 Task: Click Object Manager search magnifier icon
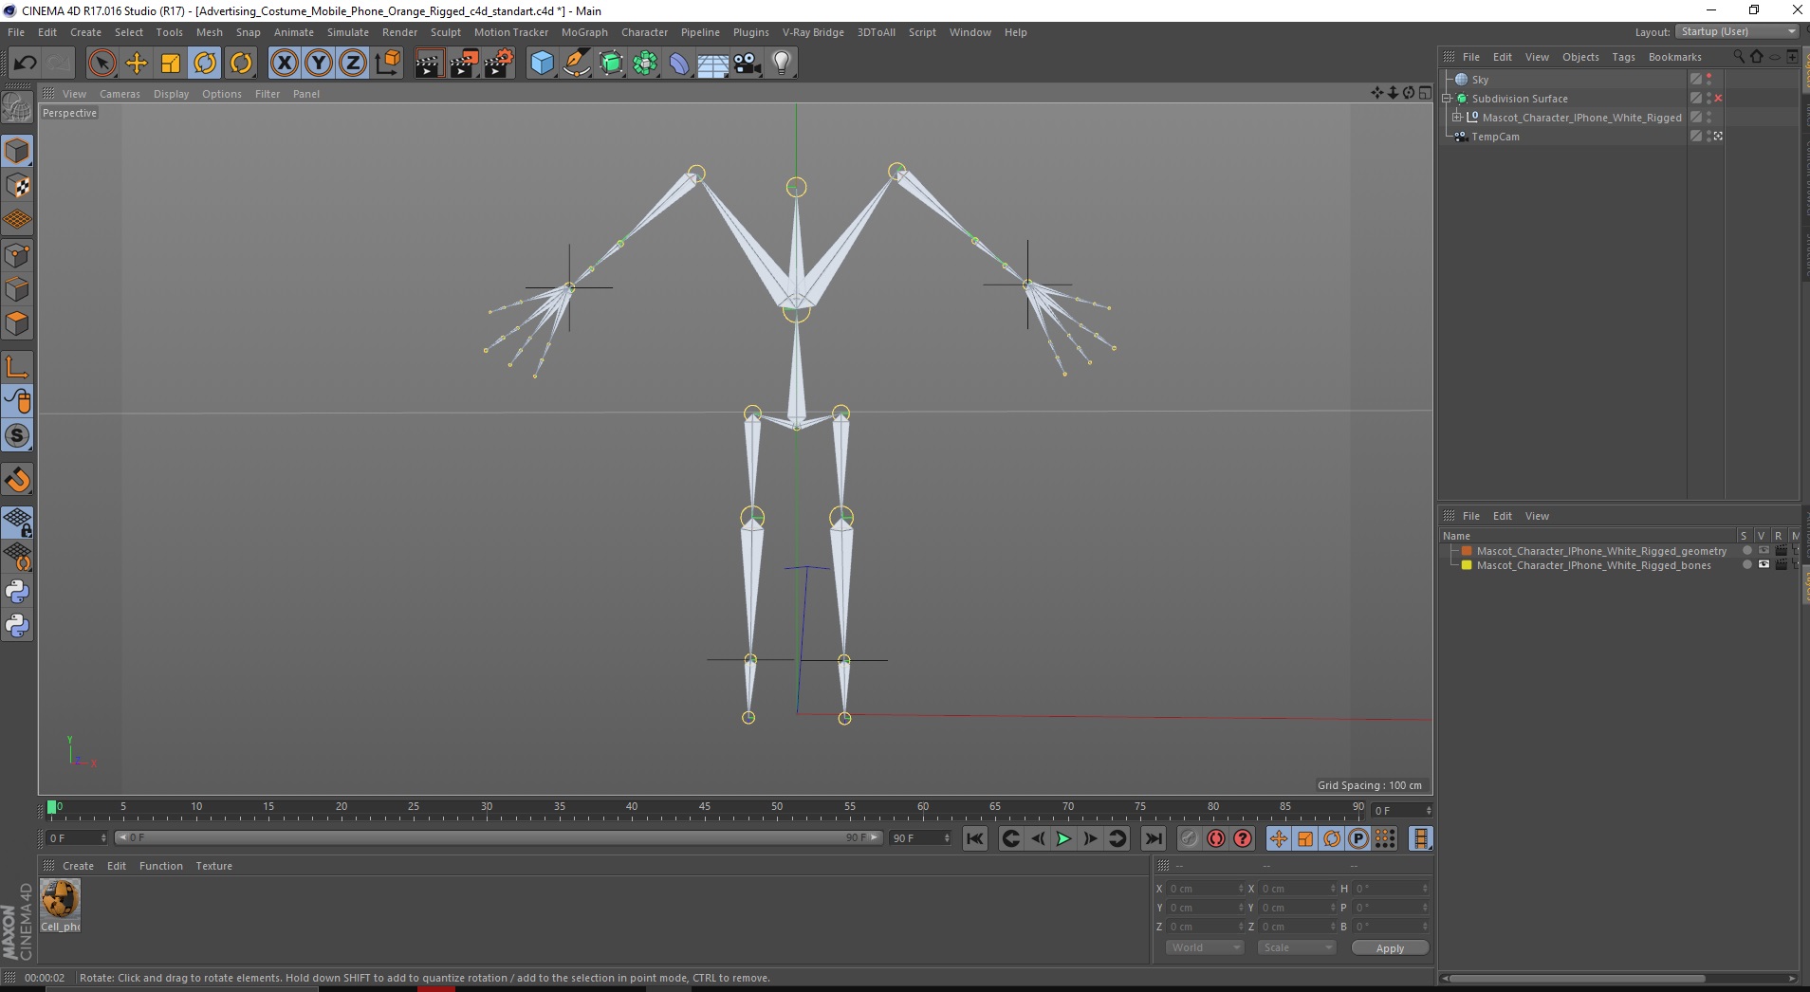[1738, 57]
